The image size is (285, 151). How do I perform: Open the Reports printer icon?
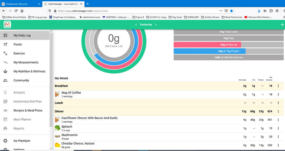tap(6, 128)
